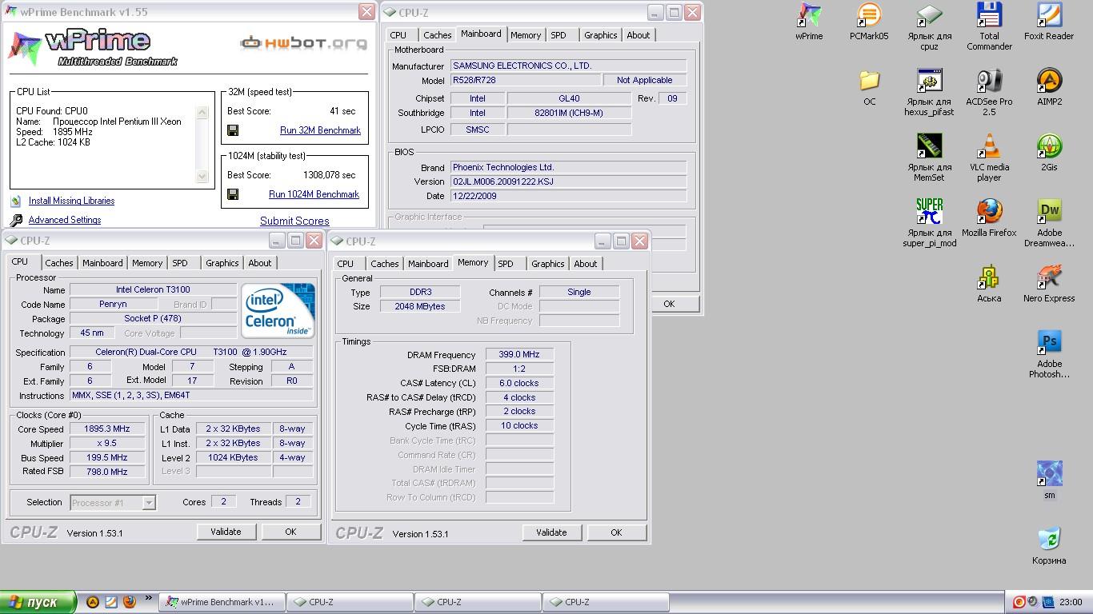Image resolution: width=1093 pixels, height=614 pixels.
Task: Click Submit Scores link
Action: click(294, 221)
